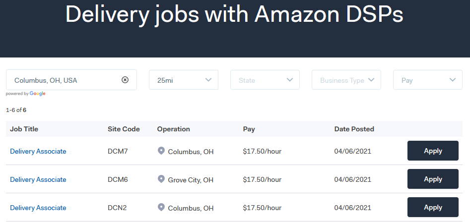Click the Site Code column header
This screenshot has width=470, height=222.
coord(124,129)
